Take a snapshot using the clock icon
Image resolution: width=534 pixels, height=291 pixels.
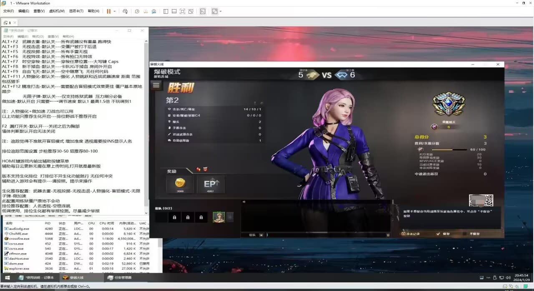click(x=137, y=11)
